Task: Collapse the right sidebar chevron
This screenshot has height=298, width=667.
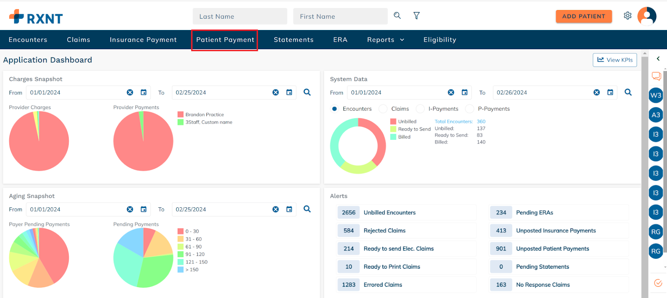Action: pos(658,59)
